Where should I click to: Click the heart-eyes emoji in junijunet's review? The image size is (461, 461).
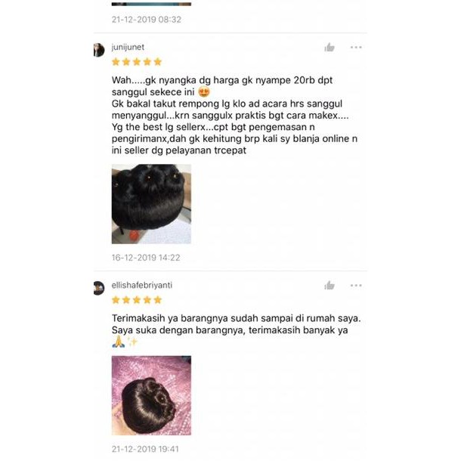click(x=204, y=91)
